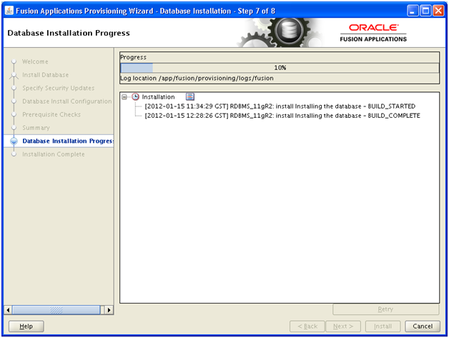Click the Next button
This screenshot has height=338, width=449.
pyautogui.click(x=343, y=327)
